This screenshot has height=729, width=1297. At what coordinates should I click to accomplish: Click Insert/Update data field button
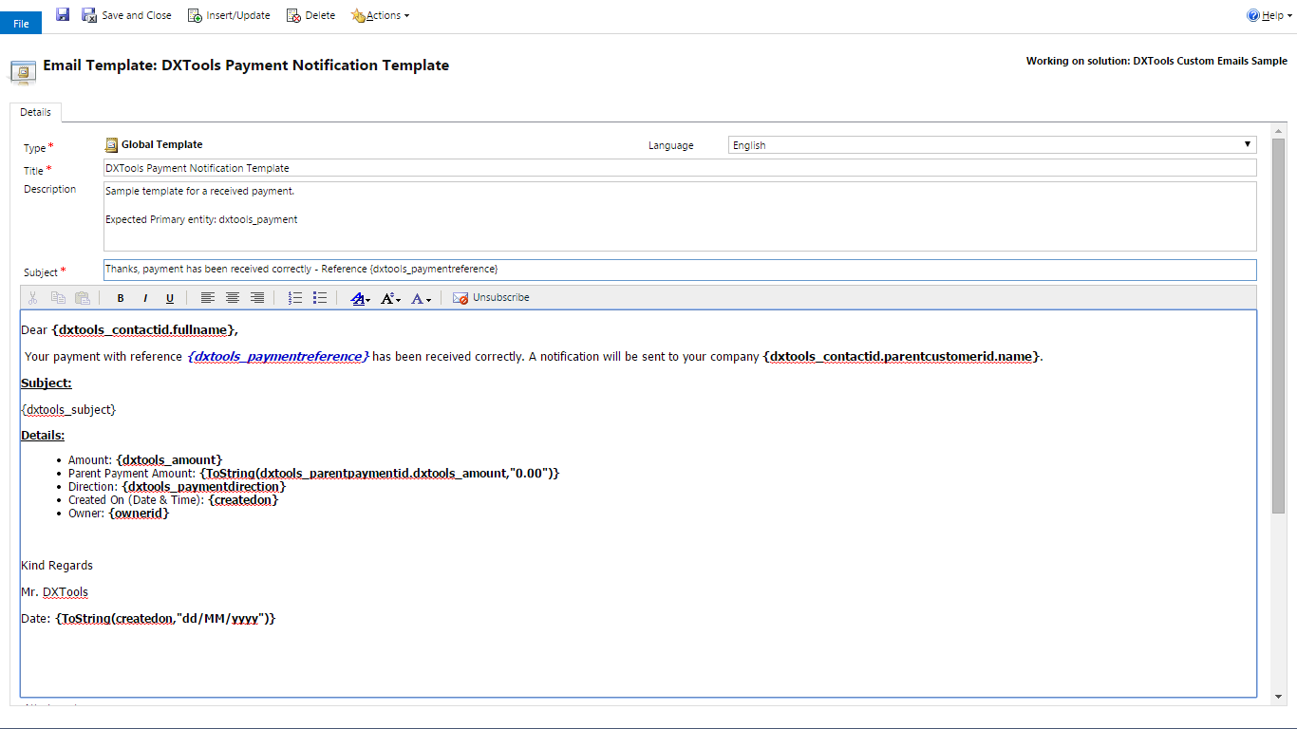coord(229,15)
